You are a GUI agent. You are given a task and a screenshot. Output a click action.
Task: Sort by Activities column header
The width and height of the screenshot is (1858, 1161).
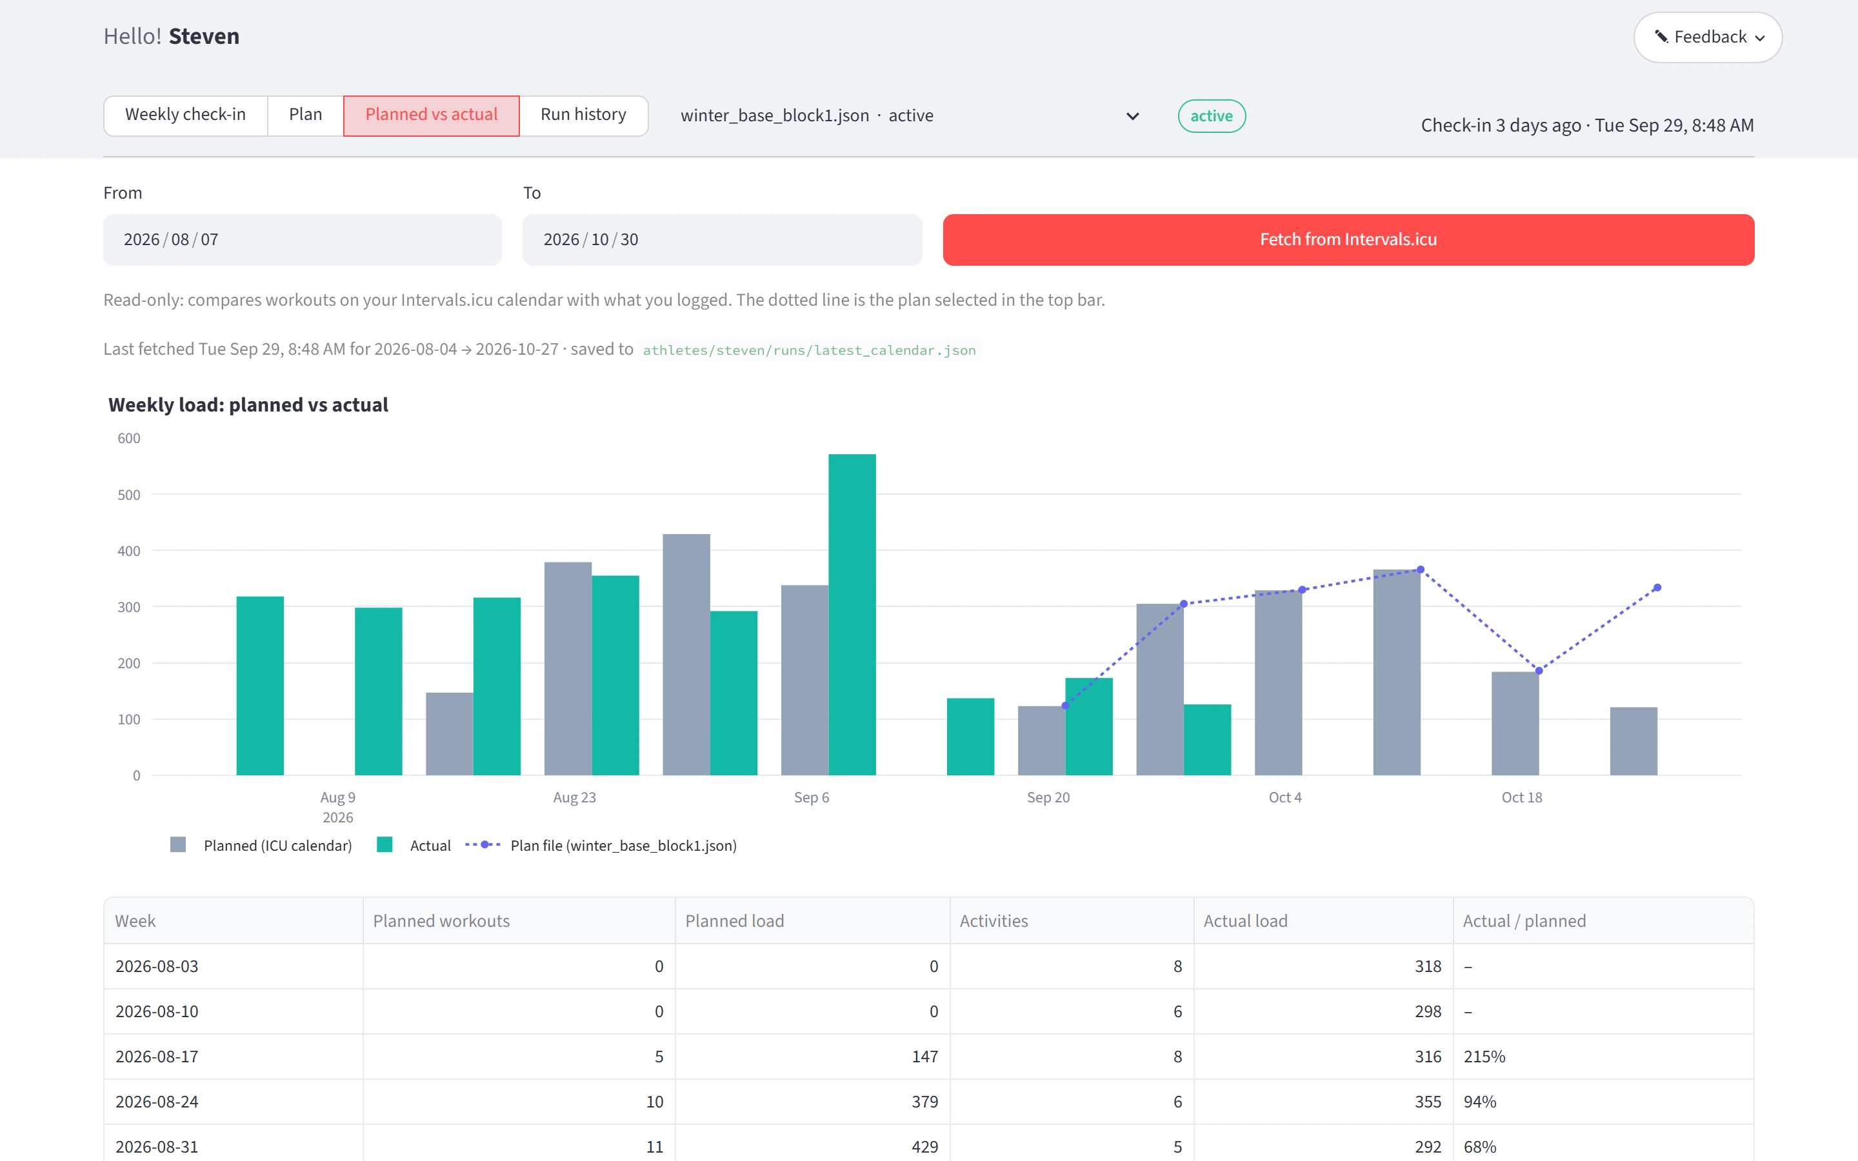(x=1072, y=920)
